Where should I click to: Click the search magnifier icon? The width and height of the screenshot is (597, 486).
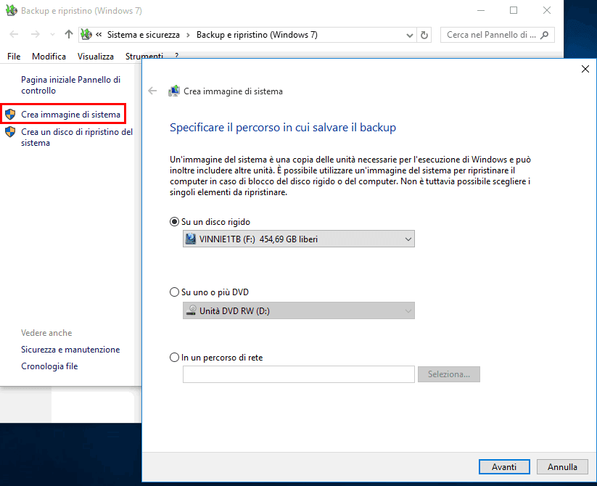pos(545,35)
